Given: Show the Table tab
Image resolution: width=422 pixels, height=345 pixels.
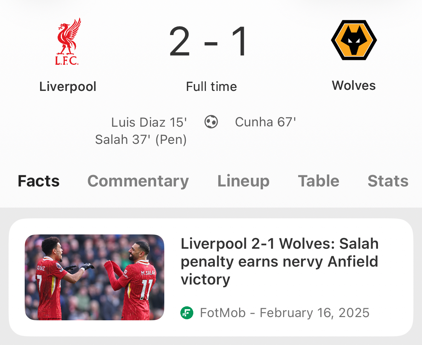Looking at the screenshot, I should [319, 181].
